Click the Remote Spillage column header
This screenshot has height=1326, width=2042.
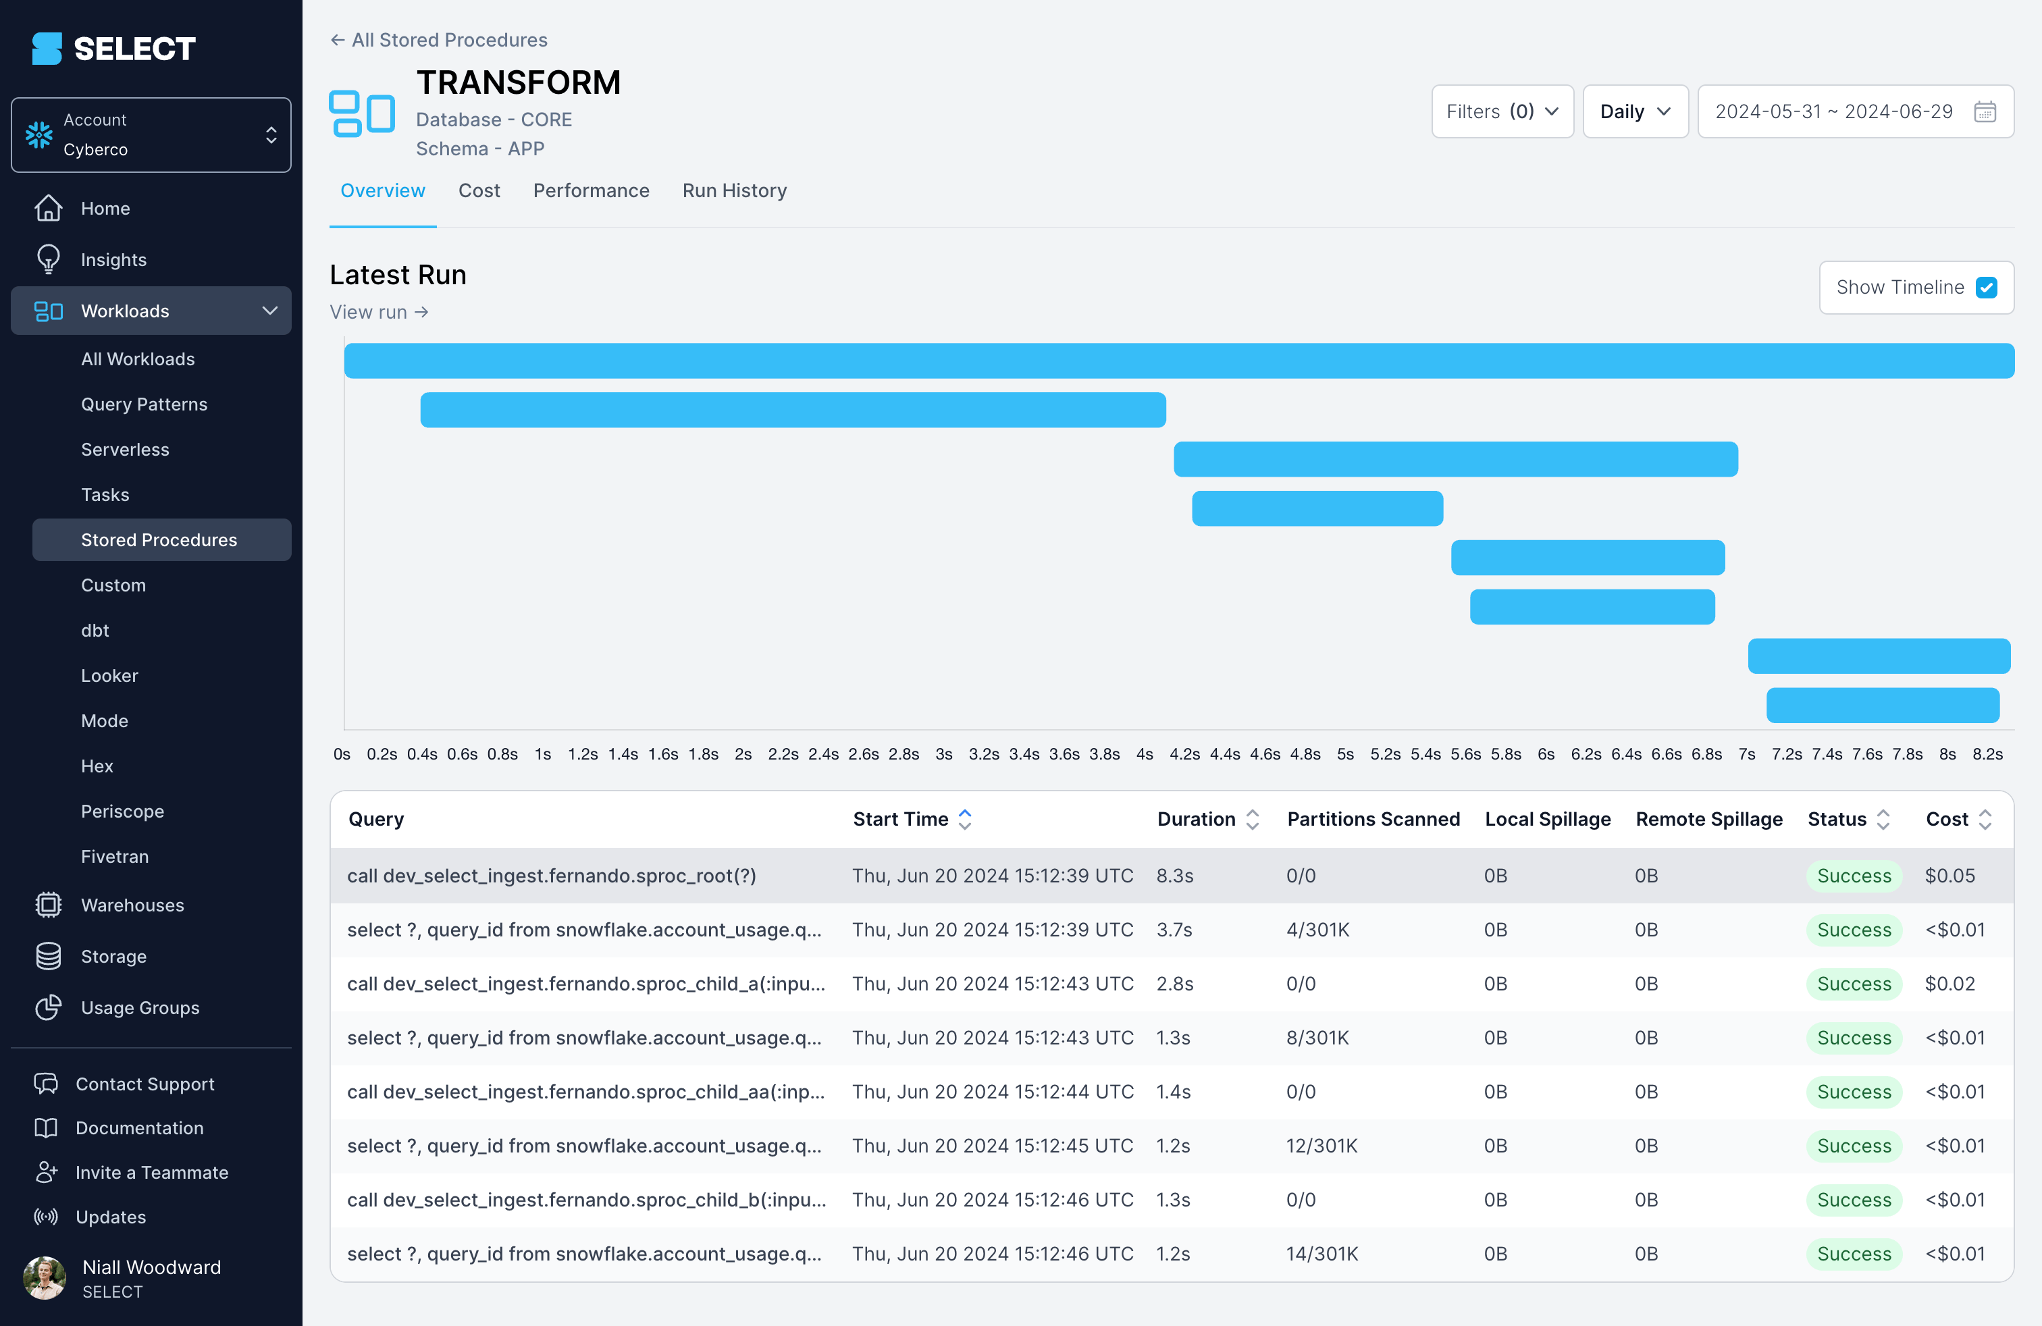[x=1709, y=819]
